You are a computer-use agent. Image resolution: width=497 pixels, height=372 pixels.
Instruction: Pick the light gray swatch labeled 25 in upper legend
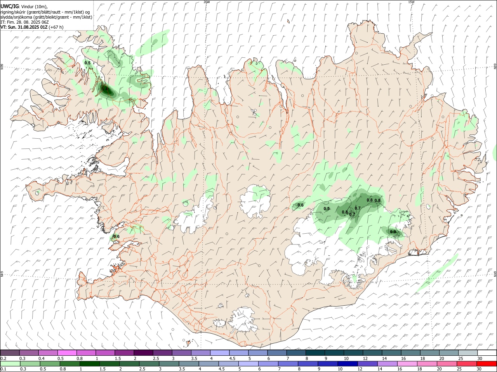pos(467,353)
